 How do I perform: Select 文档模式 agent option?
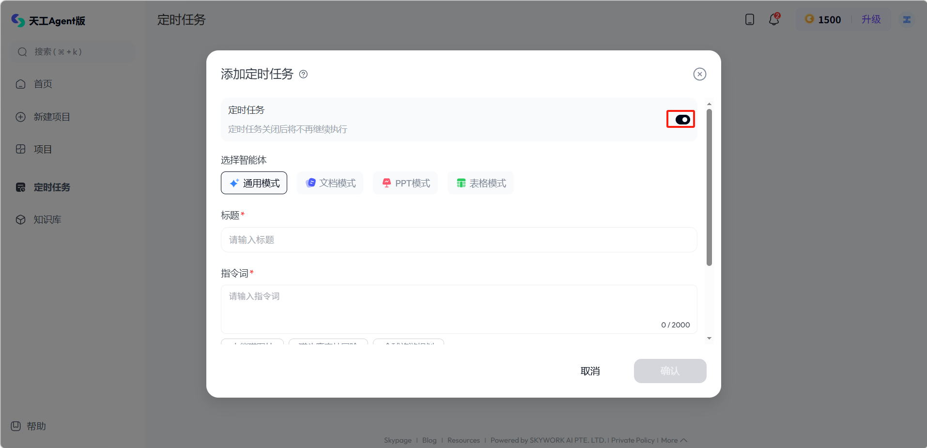[330, 183]
